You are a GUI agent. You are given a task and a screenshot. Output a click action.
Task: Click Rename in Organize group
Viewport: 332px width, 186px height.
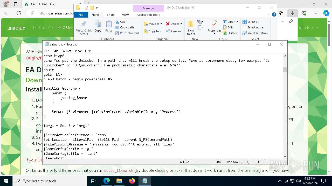click(174, 31)
